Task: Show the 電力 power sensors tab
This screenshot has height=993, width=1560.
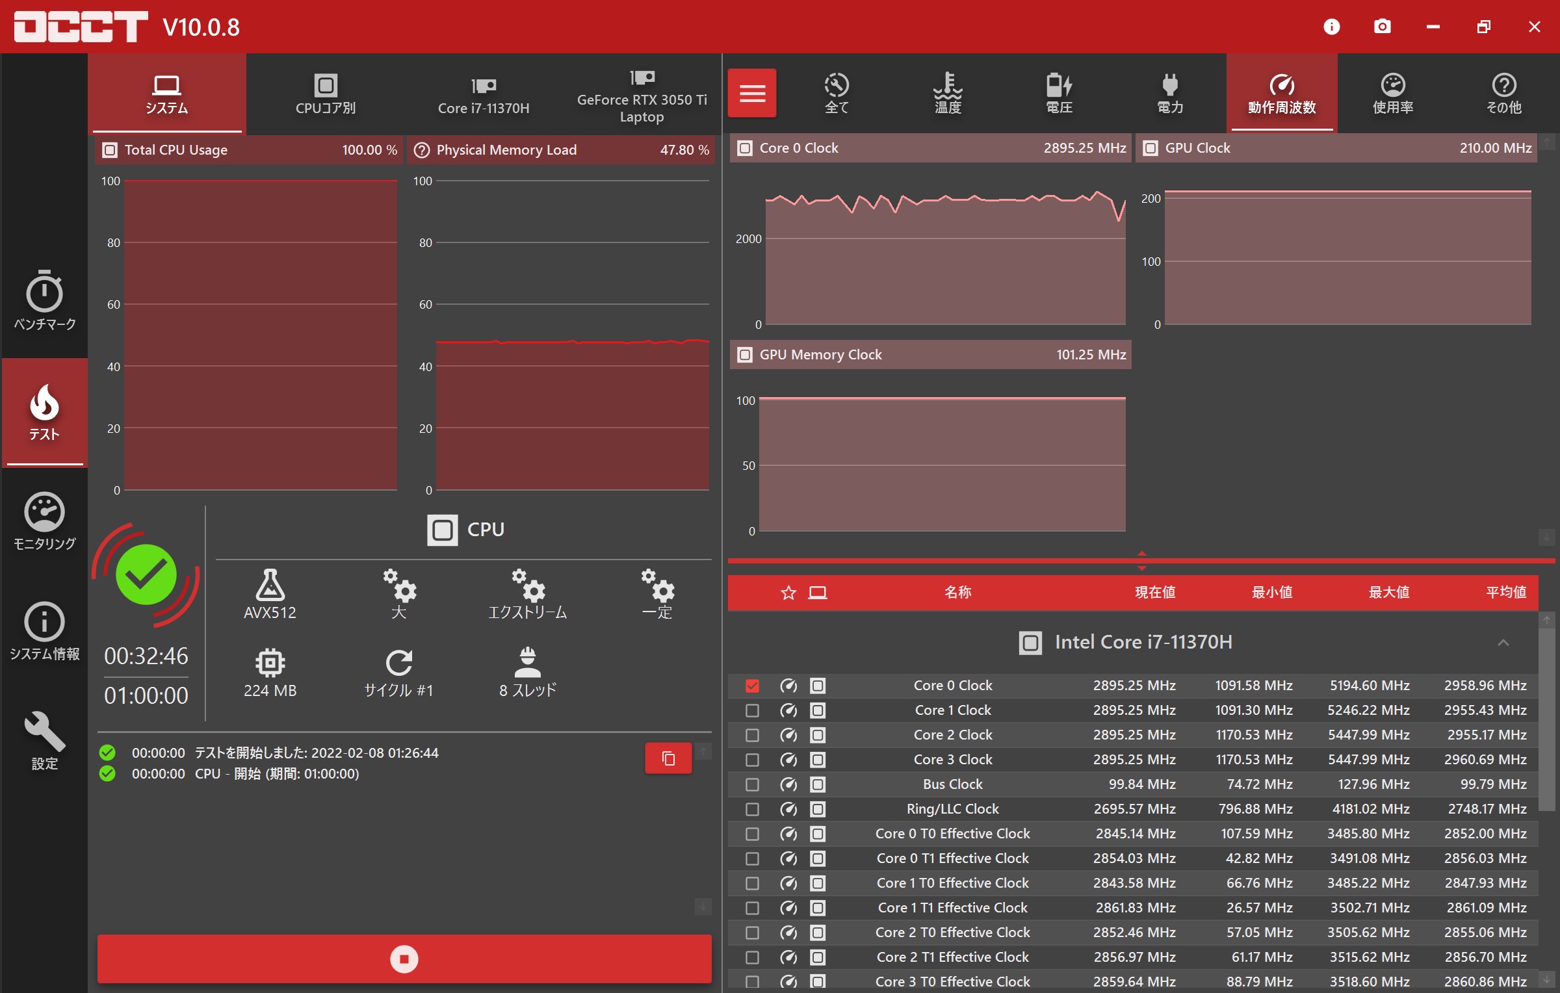Action: pos(1170,93)
